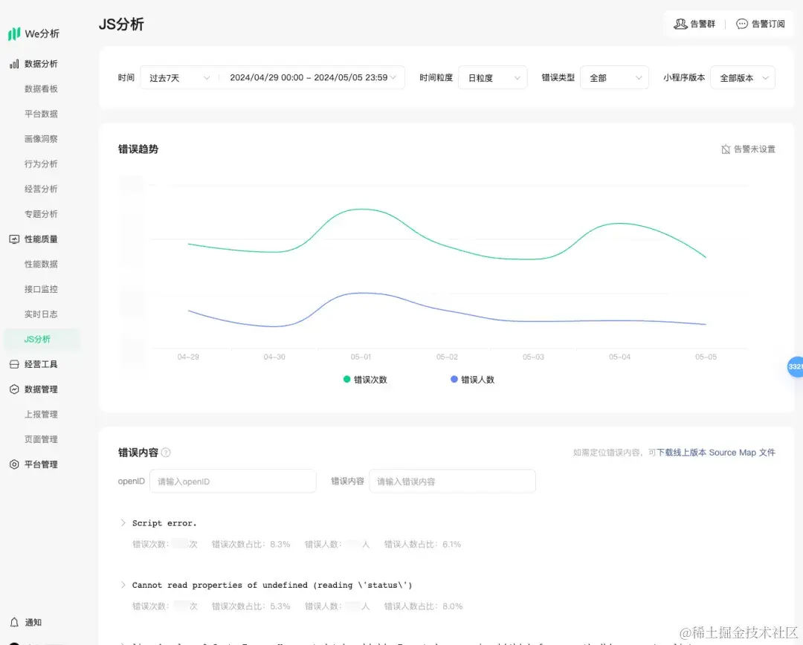Open the 小程序版本 全部版本 dropdown
803x645 pixels.
[x=743, y=78]
